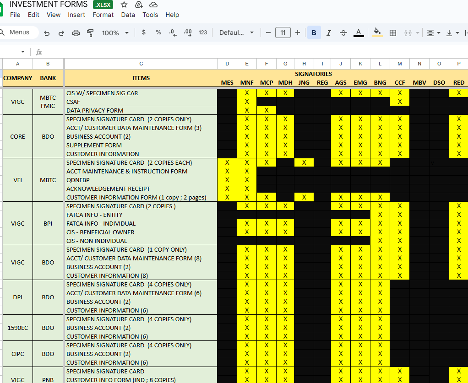This screenshot has height=383, width=468.
Task: Select the ACKNOWLEDGEMENT RECEIPT cell
Action: 141,189
